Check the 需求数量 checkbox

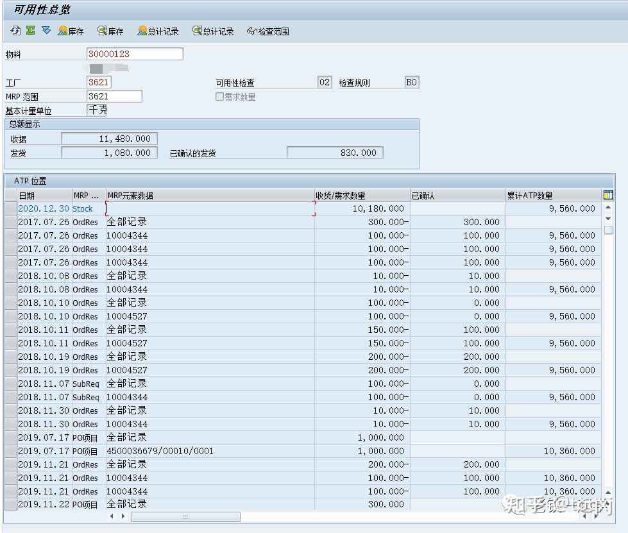pyautogui.click(x=219, y=96)
